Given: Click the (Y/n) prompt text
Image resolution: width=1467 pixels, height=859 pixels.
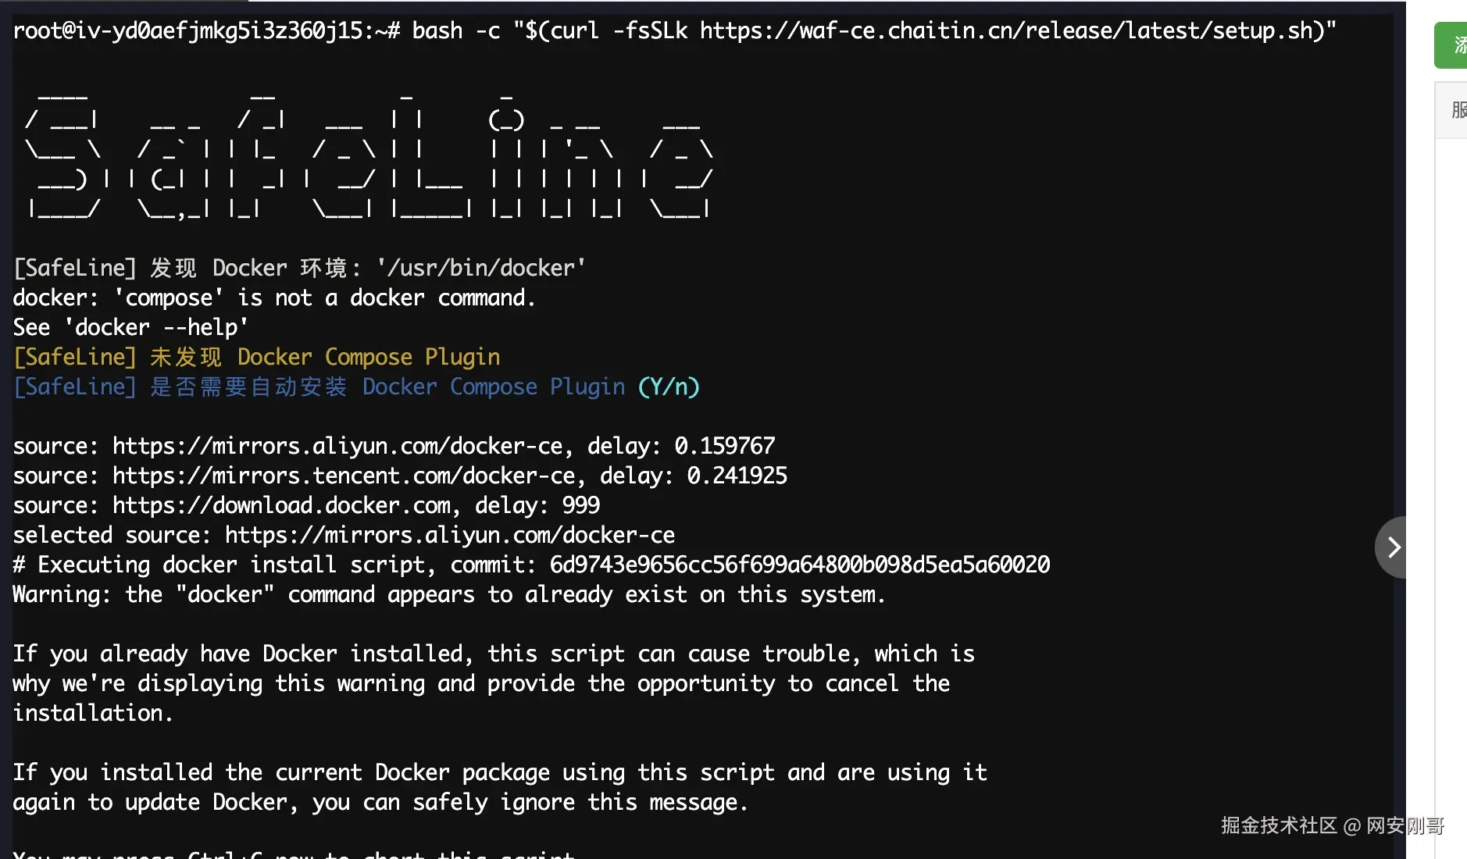Looking at the screenshot, I should pyautogui.click(x=669, y=387).
